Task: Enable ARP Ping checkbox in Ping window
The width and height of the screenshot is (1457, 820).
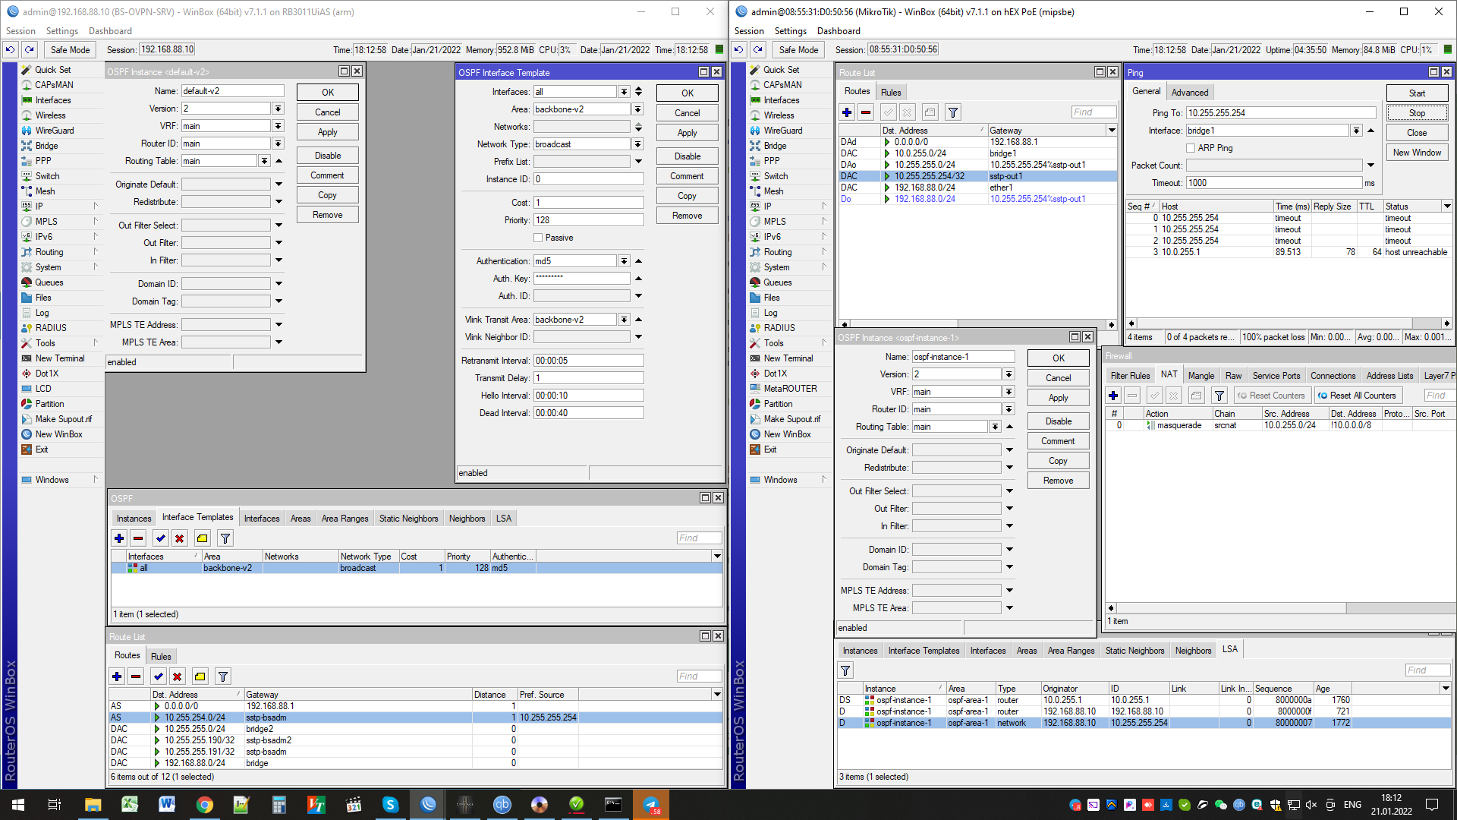Action: [1191, 149]
